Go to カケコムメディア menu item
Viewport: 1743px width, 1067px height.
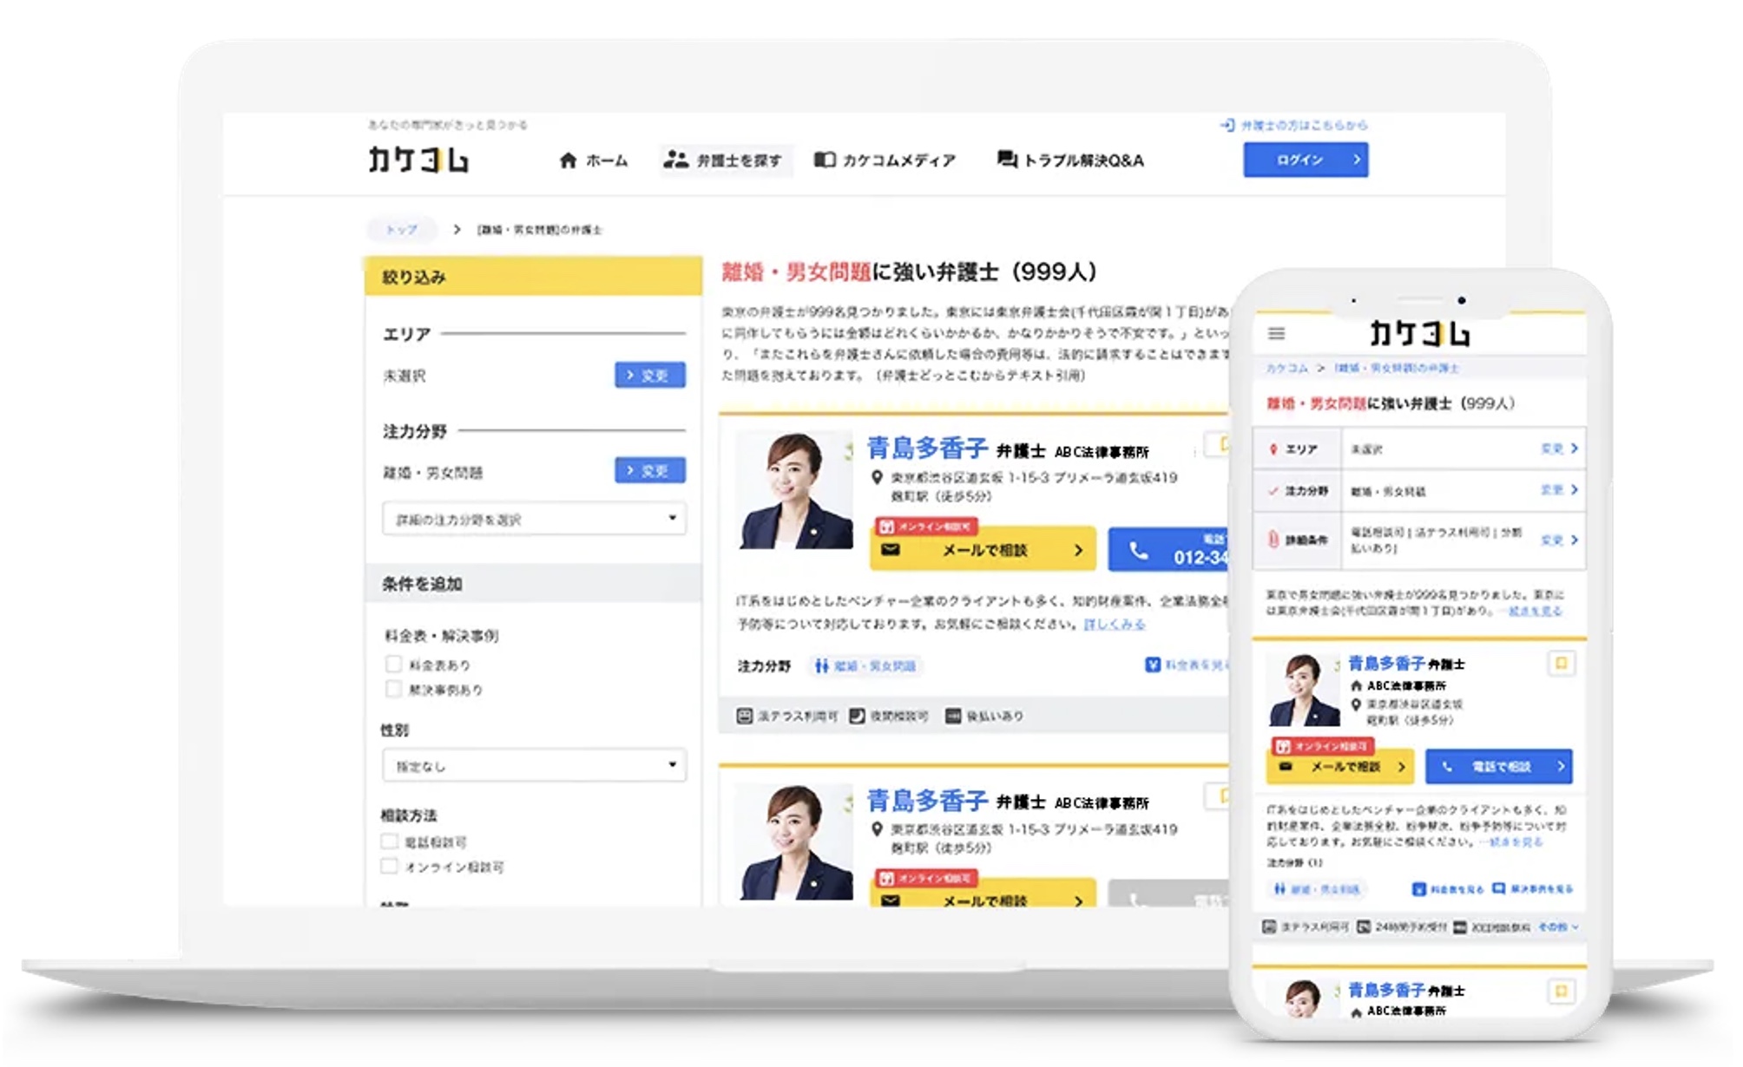[x=885, y=160]
